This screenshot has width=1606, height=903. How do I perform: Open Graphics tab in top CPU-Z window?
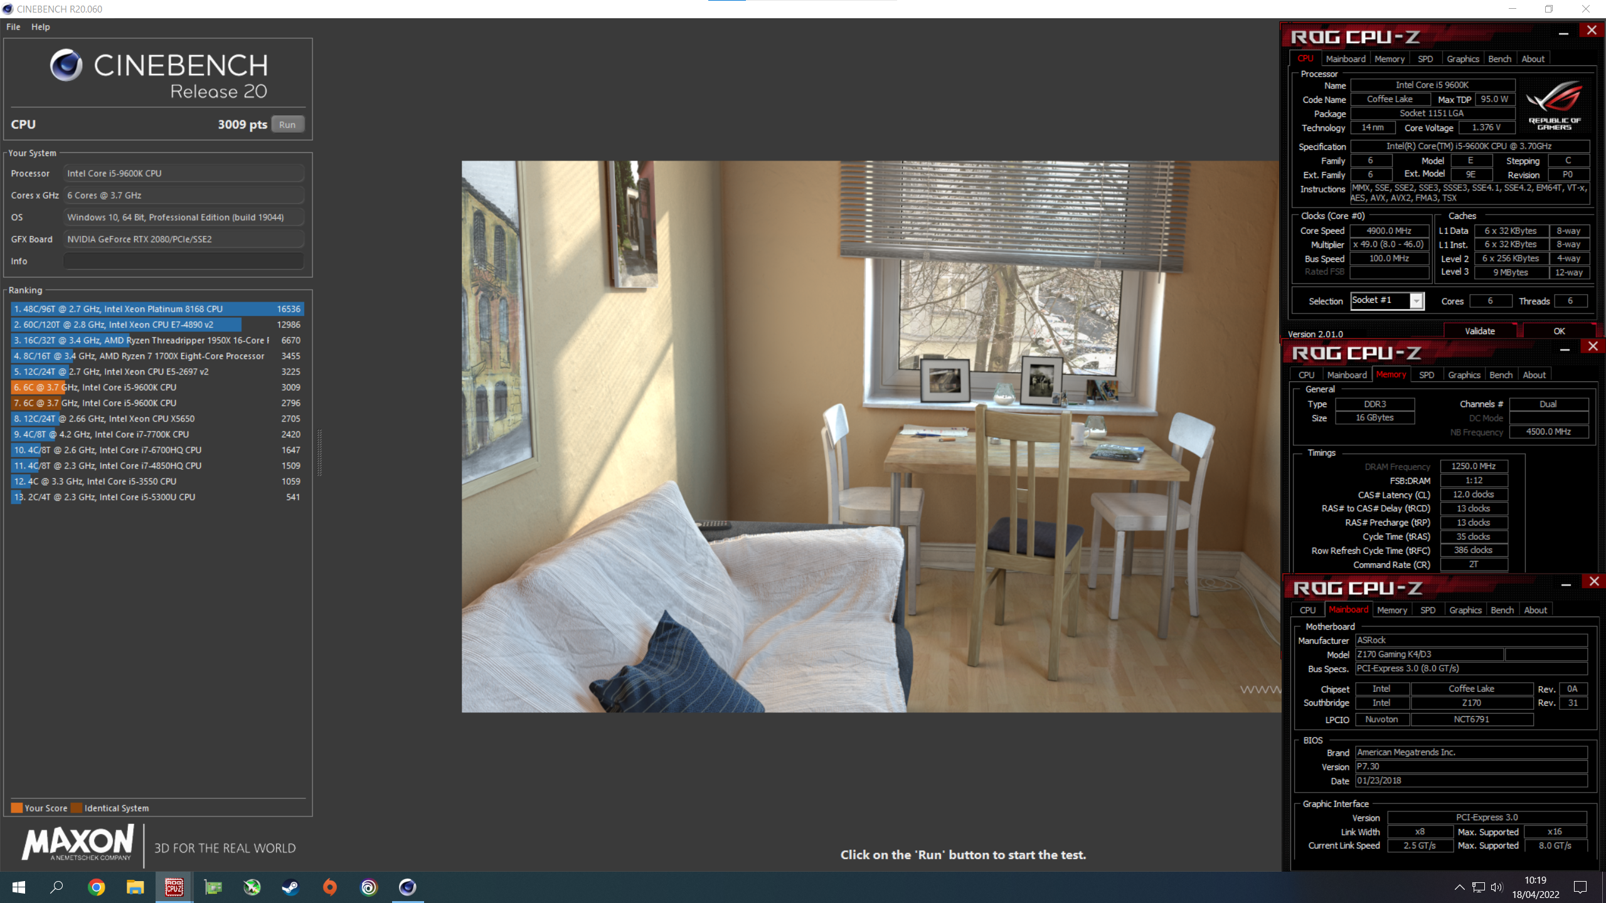1463,58
